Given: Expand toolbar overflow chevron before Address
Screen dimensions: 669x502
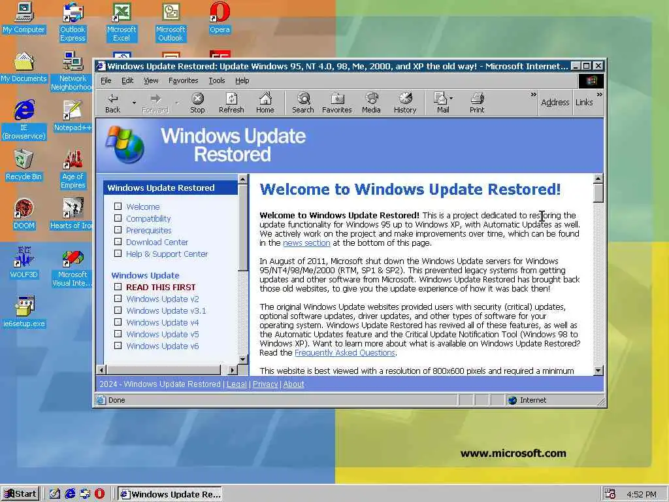Looking at the screenshot, I should tap(533, 94).
